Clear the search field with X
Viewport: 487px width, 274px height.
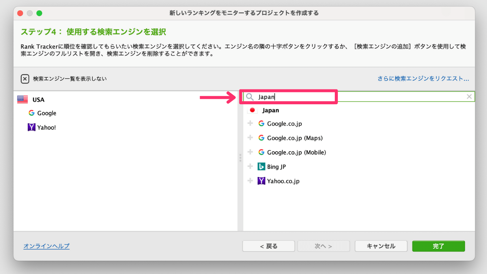pos(469,97)
